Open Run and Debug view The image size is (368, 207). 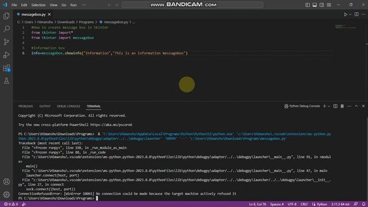6,55
